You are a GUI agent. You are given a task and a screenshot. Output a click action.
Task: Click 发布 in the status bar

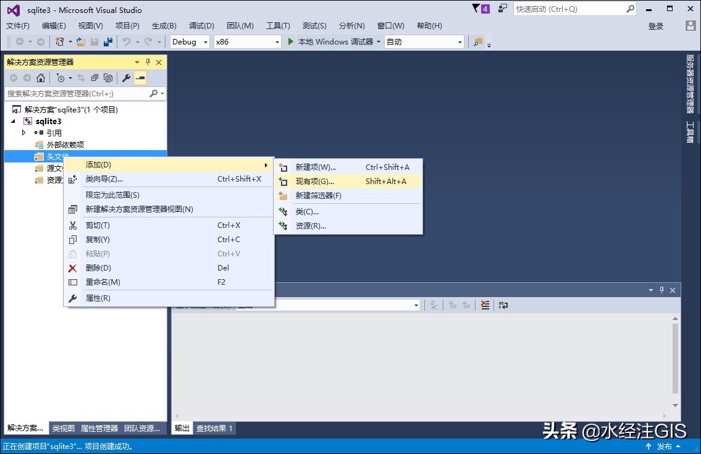coord(665,446)
